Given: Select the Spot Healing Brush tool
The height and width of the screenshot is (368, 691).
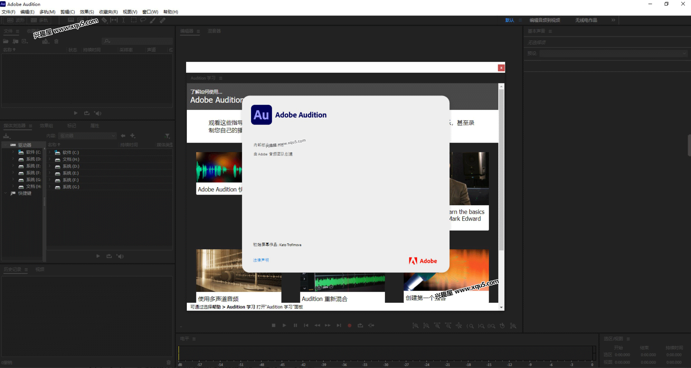Looking at the screenshot, I should (162, 20).
